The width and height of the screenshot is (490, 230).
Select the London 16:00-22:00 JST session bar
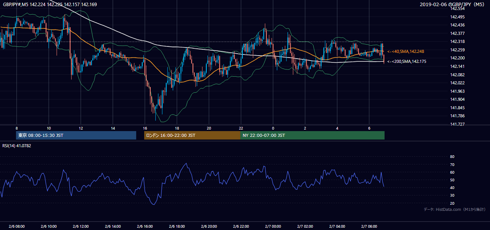click(x=192, y=135)
